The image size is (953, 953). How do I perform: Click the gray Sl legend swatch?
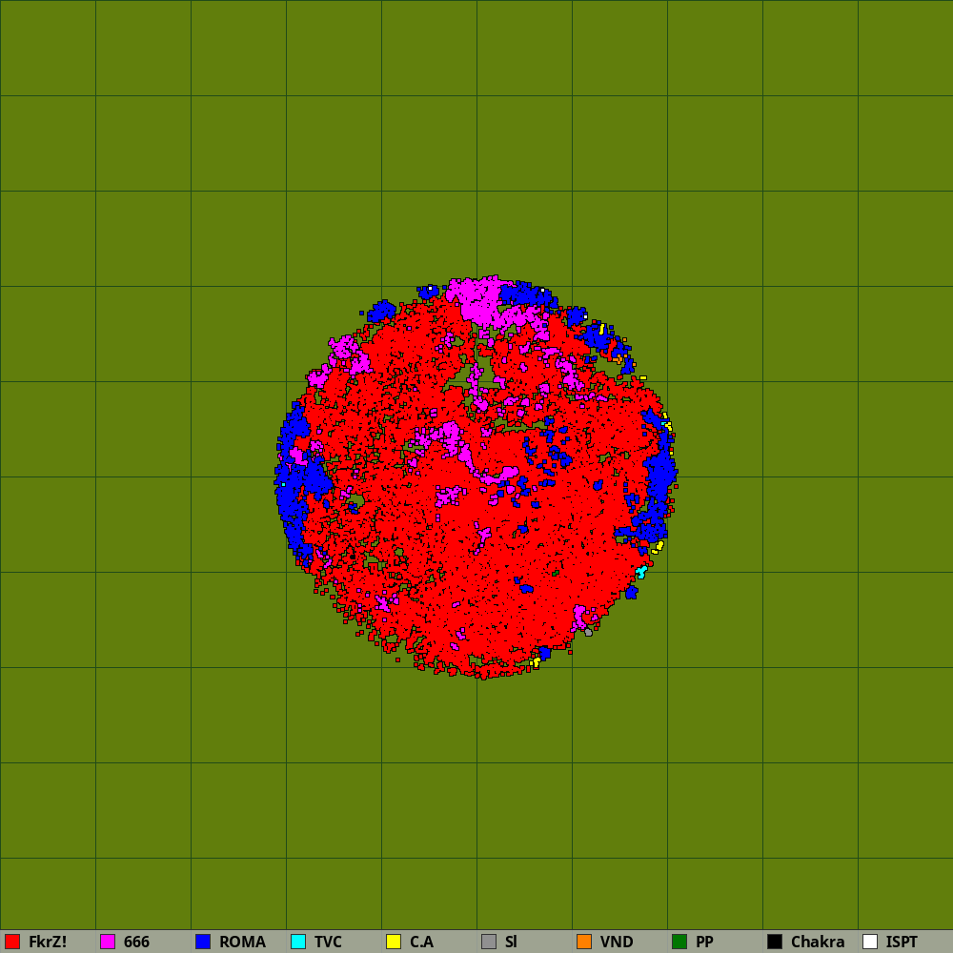[489, 942]
